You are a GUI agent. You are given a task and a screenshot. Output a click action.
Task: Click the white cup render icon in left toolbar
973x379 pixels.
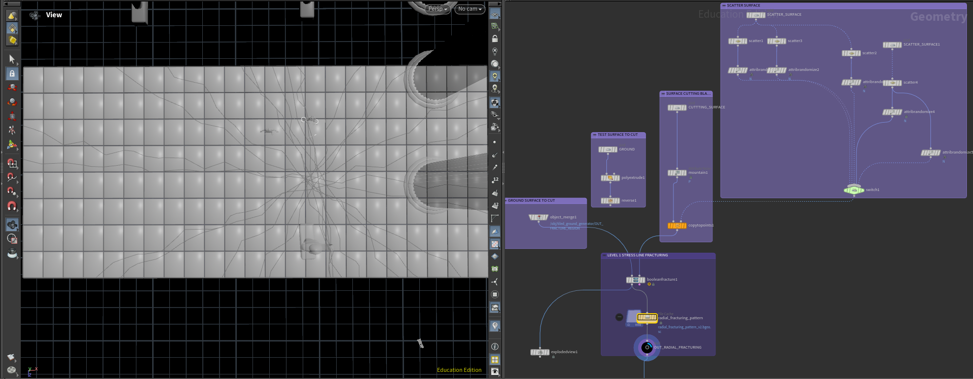click(12, 253)
